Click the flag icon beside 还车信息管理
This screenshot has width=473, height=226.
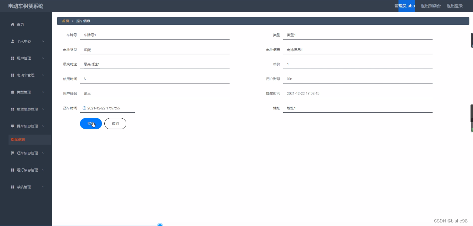[13, 153]
